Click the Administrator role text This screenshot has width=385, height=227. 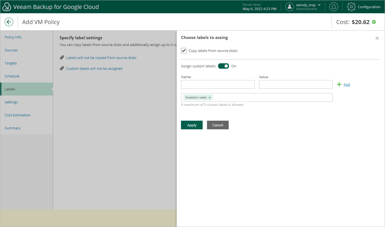pyautogui.click(x=307, y=9)
